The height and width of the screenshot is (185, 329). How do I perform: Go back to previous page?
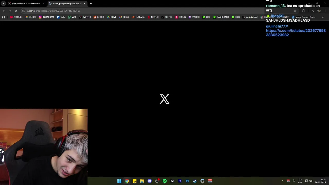(x=4, y=11)
